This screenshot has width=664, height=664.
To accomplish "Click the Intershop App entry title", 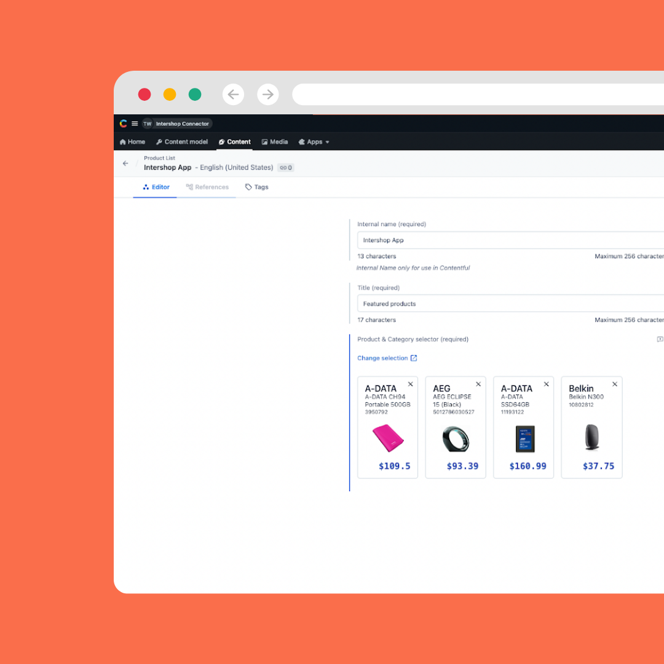I will coord(168,168).
